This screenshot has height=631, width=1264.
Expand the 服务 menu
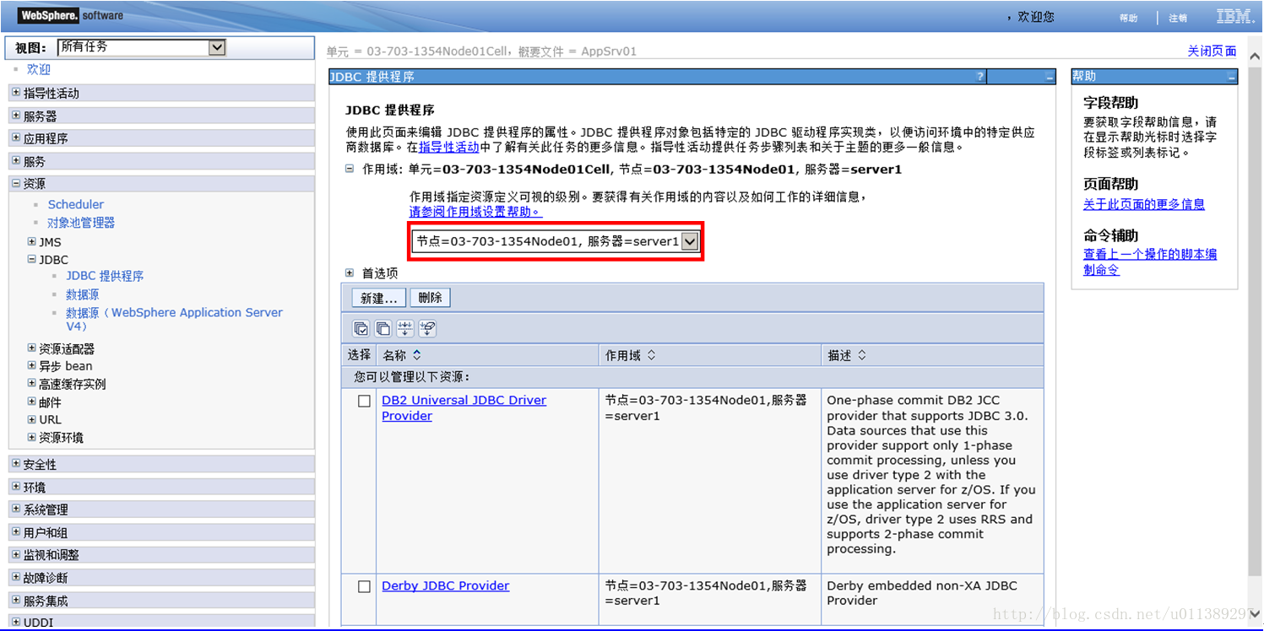16,160
